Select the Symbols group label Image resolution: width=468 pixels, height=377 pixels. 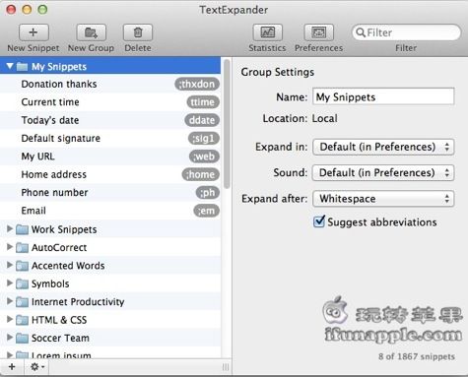click(50, 283)
